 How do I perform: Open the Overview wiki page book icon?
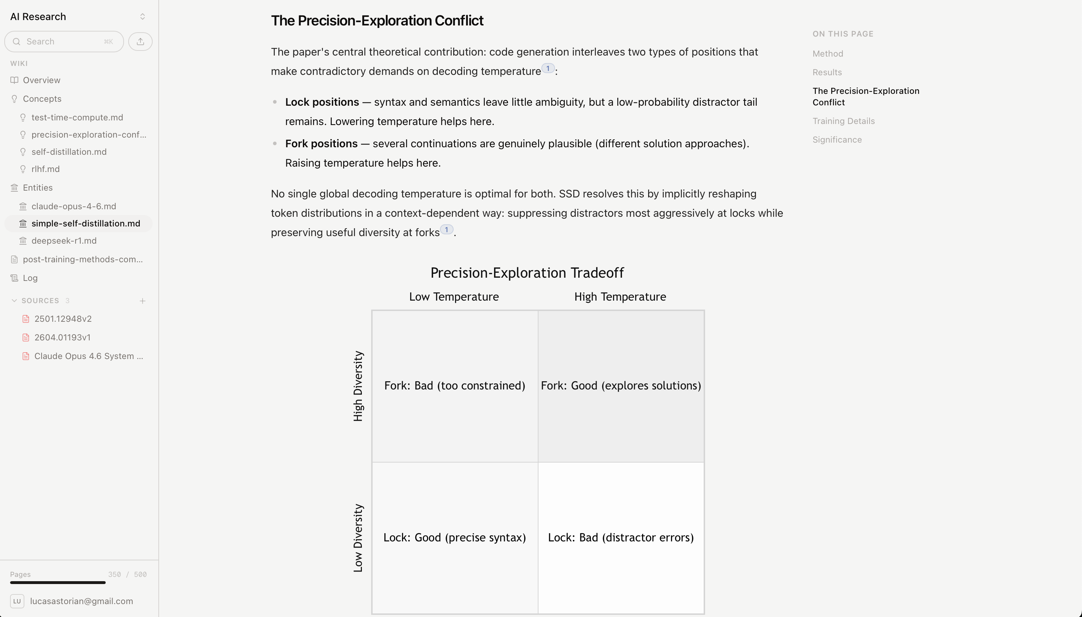(x=14, y=80)
